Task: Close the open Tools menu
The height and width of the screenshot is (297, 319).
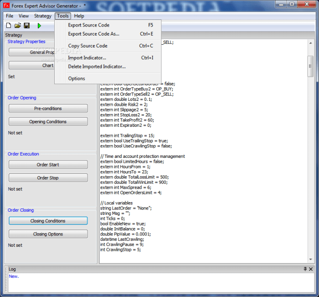Action: point(63,16)
